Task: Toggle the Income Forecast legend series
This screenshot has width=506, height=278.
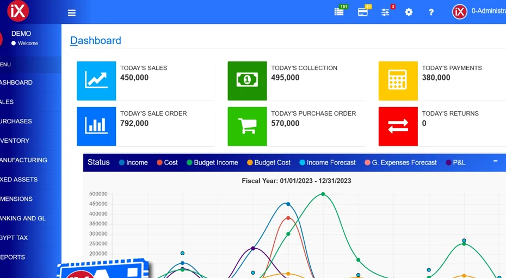Action: 328,163
